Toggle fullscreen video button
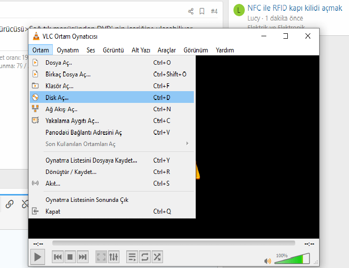Screen dimensions: 349x268 point(101,257)
